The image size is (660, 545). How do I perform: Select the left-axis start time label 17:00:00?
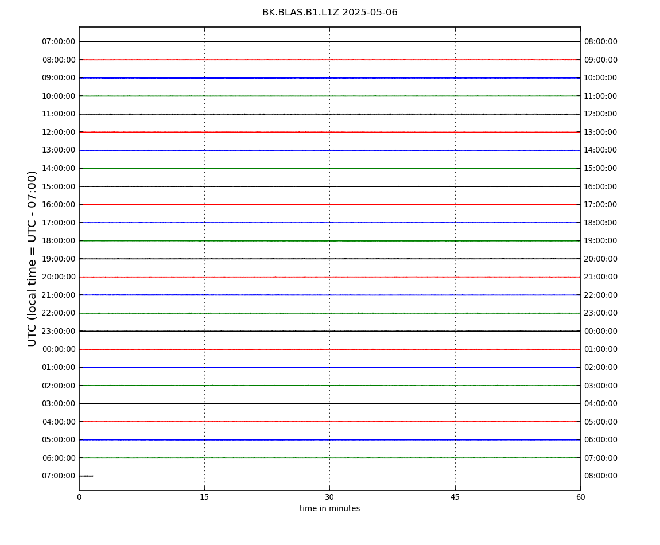pyautogui.click(x=59, y=223)
